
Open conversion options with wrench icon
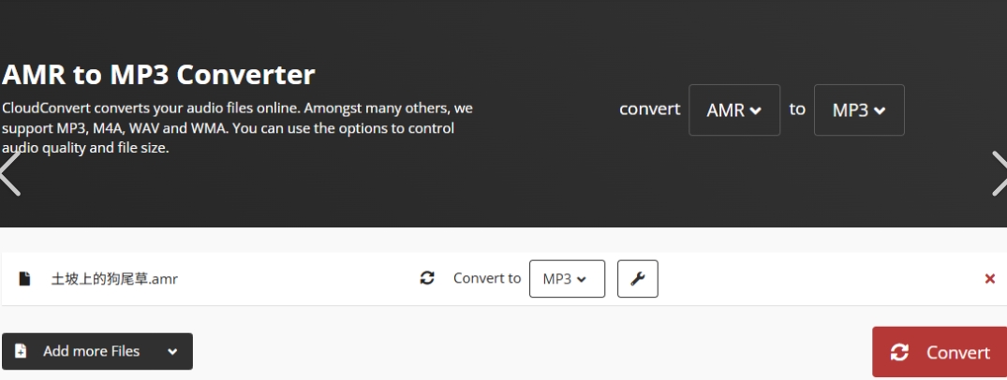point(638,279)
